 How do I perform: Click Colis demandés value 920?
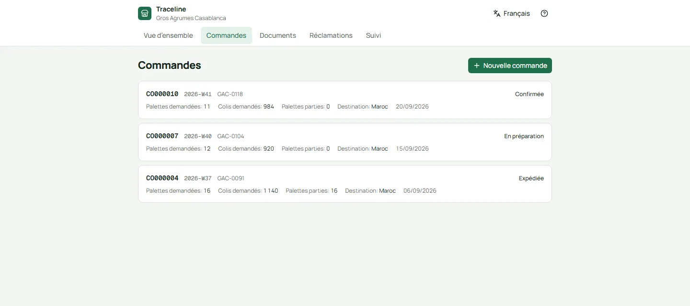(269, 149)
